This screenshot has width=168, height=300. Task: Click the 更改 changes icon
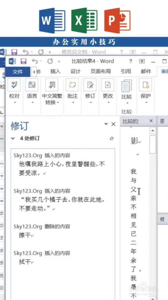108,85
